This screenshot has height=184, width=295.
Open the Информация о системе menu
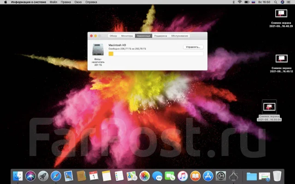(x=29, y=2)
